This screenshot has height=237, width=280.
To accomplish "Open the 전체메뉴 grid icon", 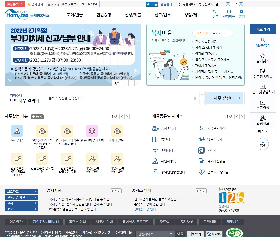I will tap(229, 14).
